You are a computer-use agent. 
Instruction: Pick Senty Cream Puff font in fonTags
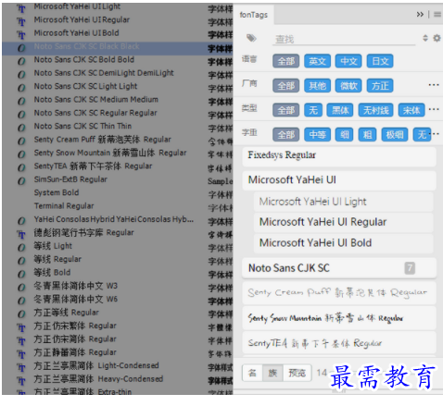click(339, 292)
